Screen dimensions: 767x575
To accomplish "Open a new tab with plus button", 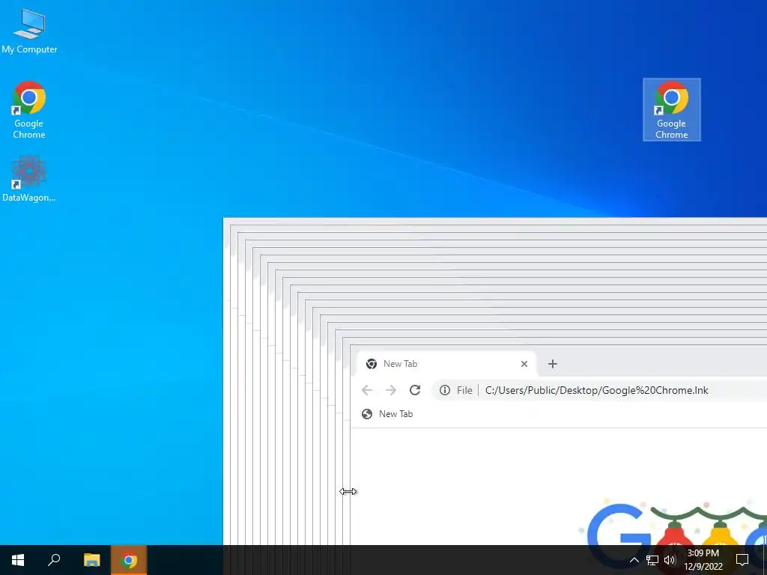I will coord(553,364).
